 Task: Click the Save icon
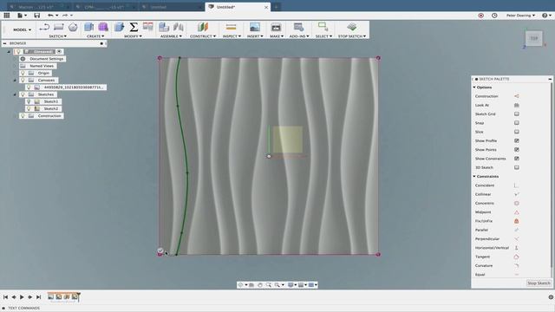tap(36, 16)
